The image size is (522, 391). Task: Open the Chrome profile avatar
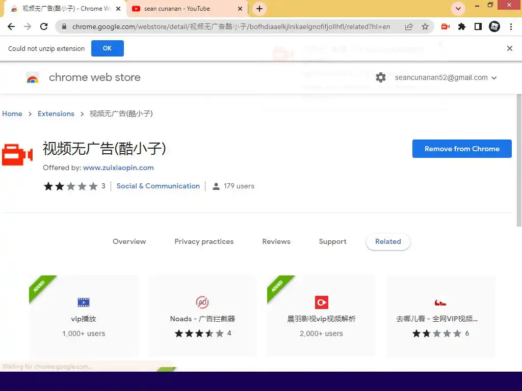pyautogui.click(x=494, y=26)
